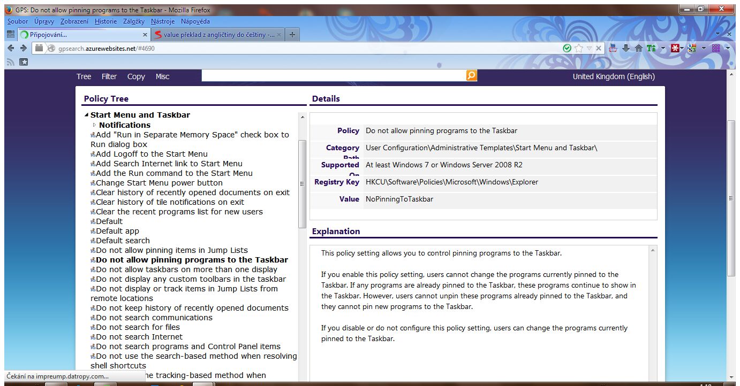Click icon beside 'Add Logoff to the Start Menu'
The width and height of the screenshot is (740, 386).
coord(93,154)
